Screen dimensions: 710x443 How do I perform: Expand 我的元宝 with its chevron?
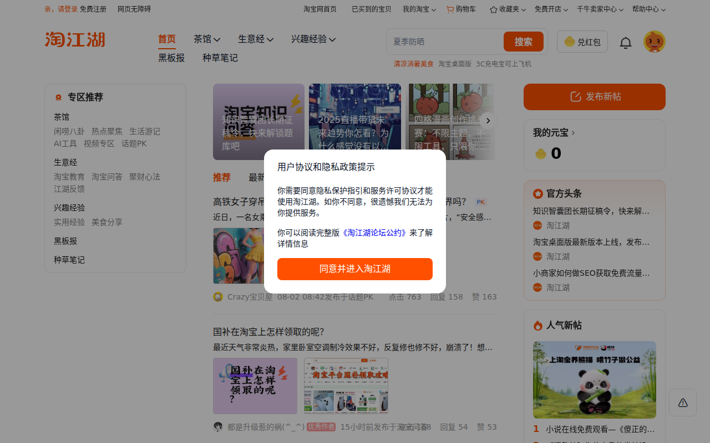[x=574, y=133]
